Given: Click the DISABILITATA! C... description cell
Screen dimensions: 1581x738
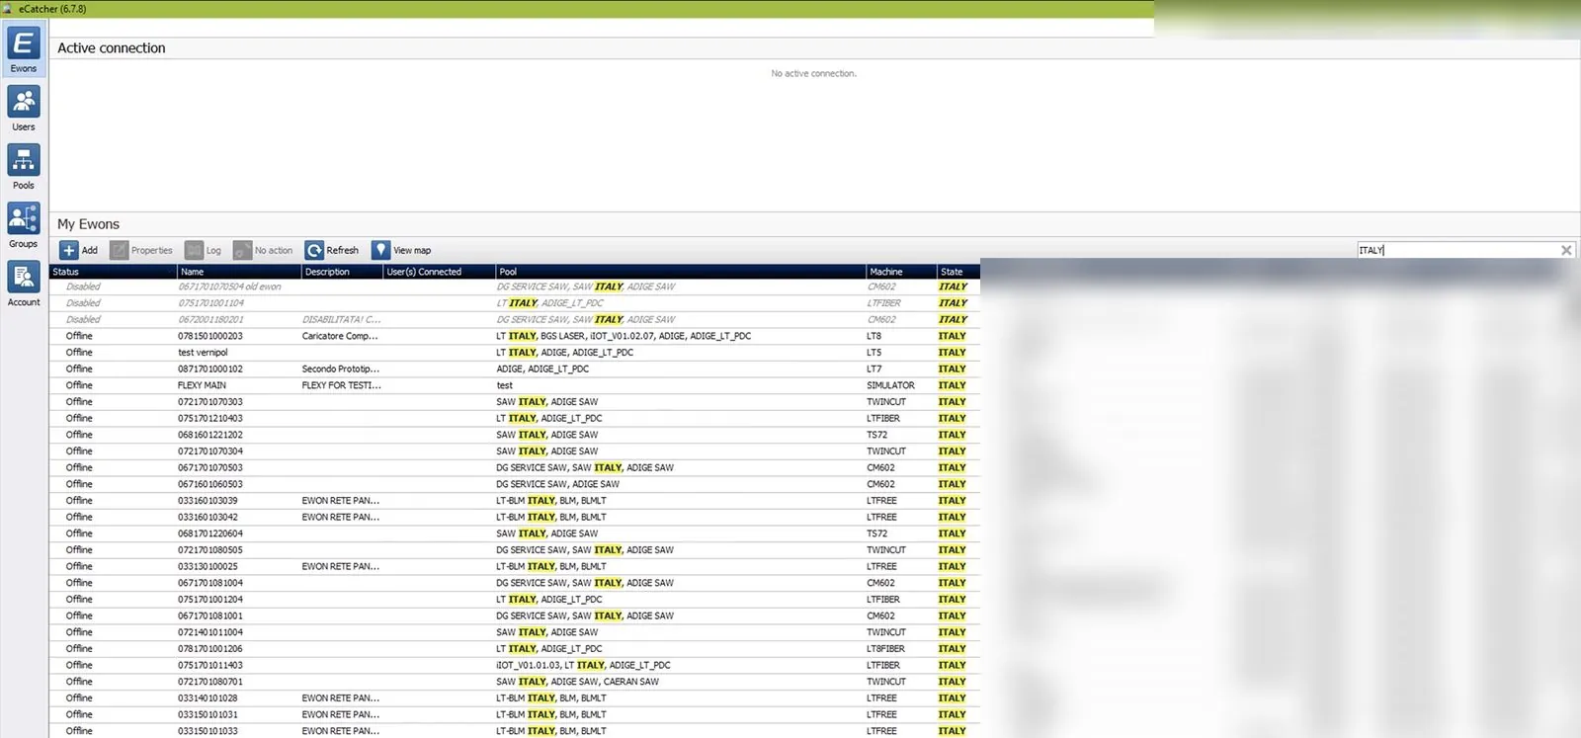Looking at the screenshot, I should 342,319.
